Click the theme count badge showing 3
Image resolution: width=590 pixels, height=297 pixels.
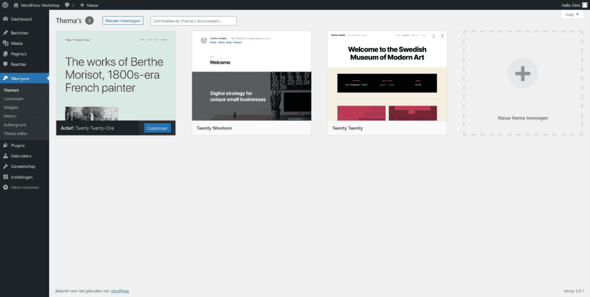tap(89, 21)
